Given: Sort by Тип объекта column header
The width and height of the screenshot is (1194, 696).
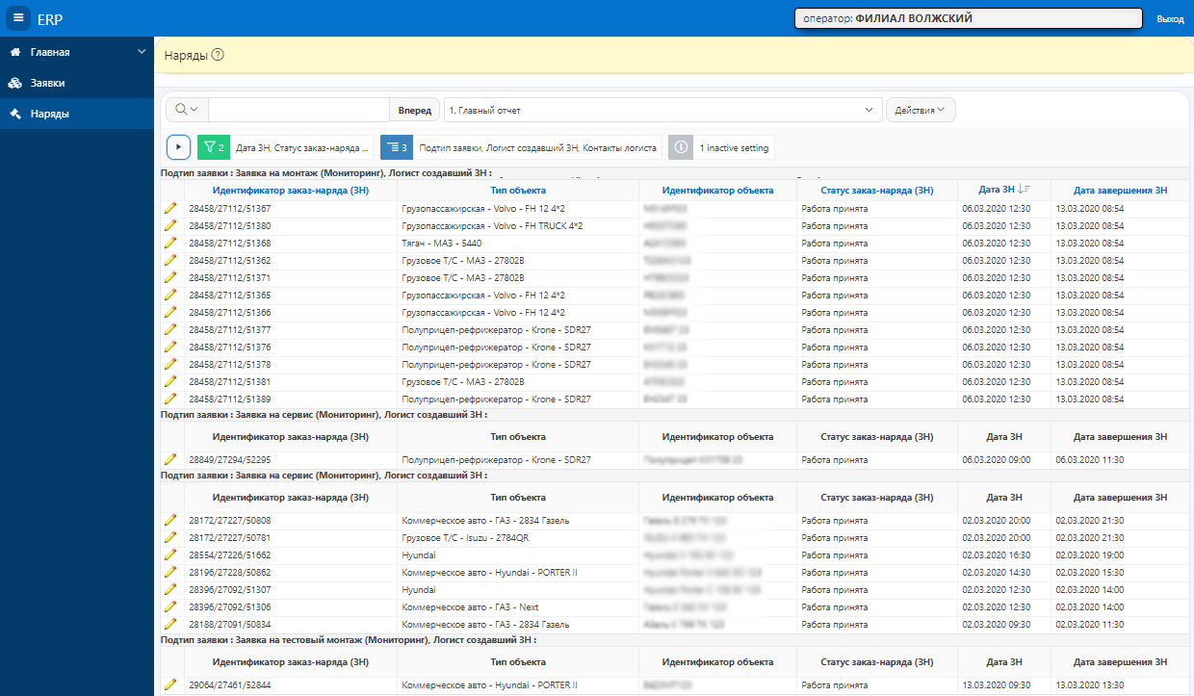Looking at the screenshot, I should point(518,191).
